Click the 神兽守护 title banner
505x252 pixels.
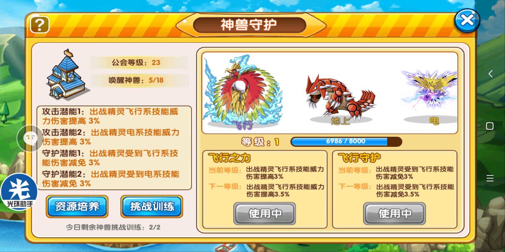tap(249, 25)
